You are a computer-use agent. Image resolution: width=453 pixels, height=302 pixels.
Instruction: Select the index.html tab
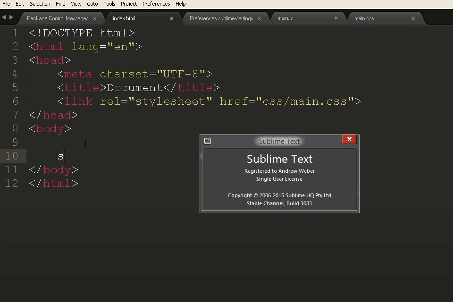point(124,18)
